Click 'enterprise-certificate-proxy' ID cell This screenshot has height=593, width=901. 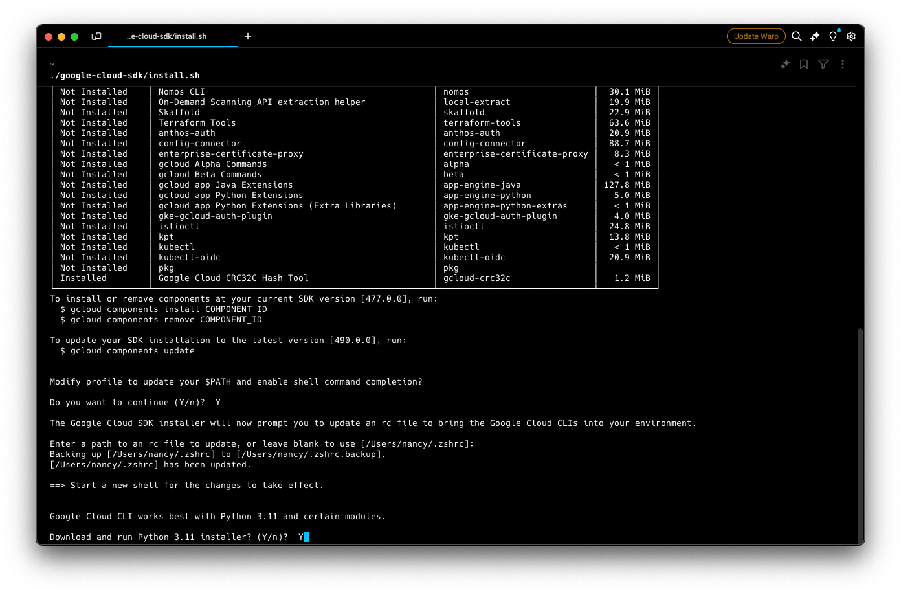(516, 154)
